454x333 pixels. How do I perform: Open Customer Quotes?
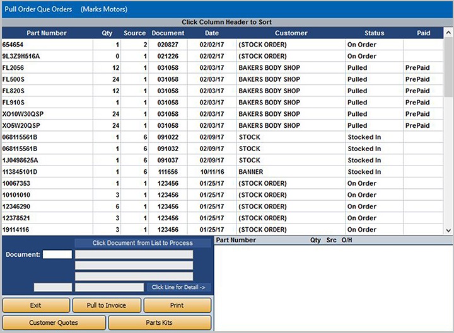click(54, 323)
